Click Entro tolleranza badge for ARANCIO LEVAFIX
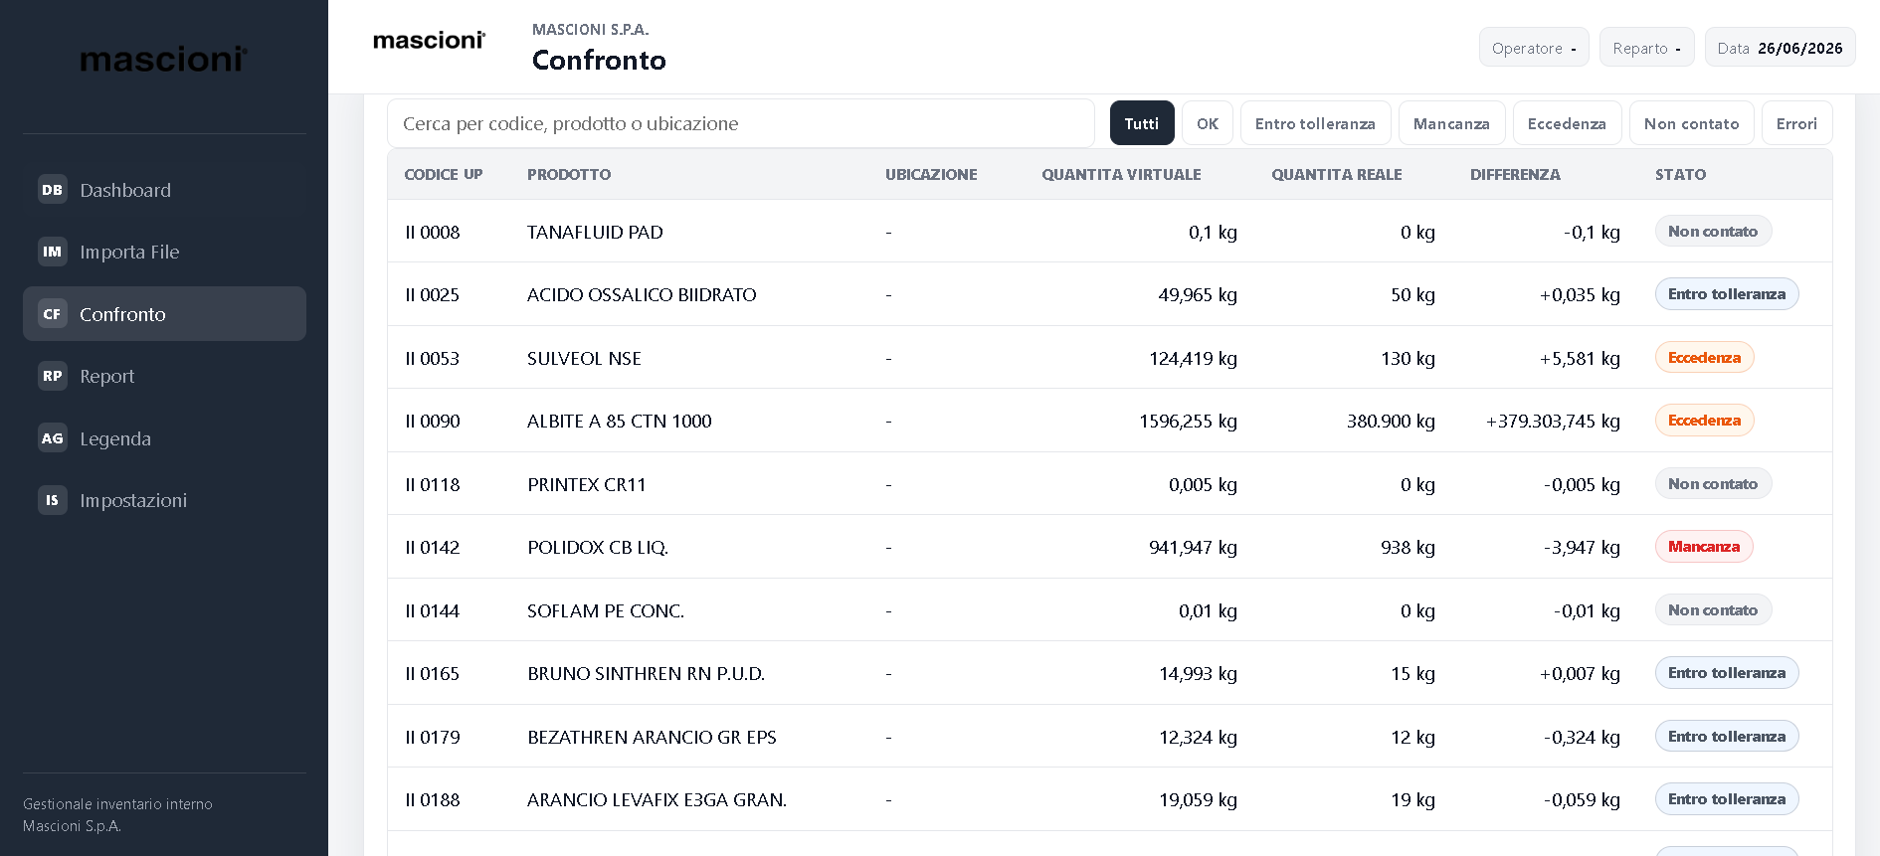This screenshot has height=856, width=1880. (1727, 799)
